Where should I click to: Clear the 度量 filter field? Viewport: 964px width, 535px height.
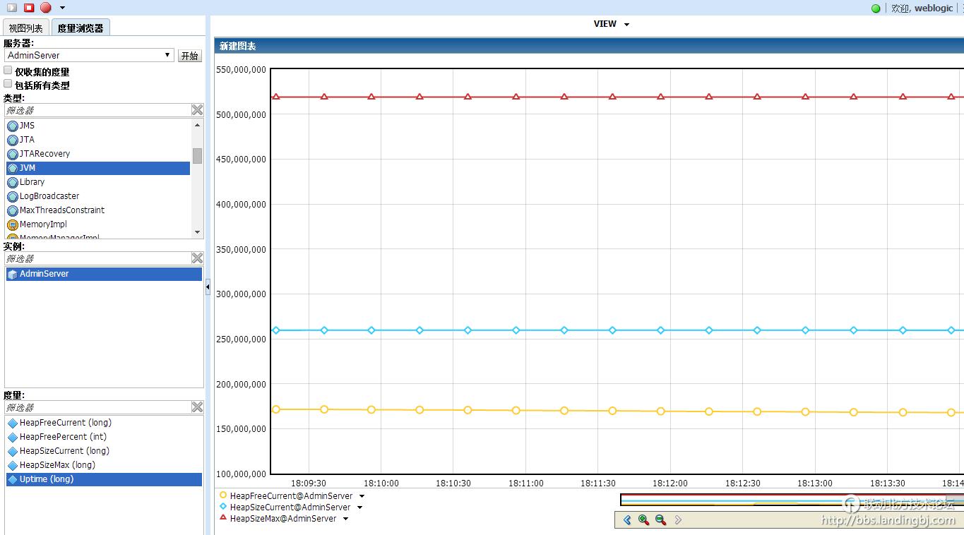point(197,407)
